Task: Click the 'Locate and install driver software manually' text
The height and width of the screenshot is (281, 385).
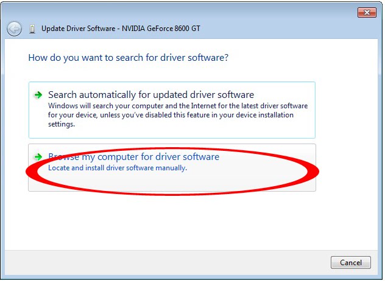Action: 118,168
